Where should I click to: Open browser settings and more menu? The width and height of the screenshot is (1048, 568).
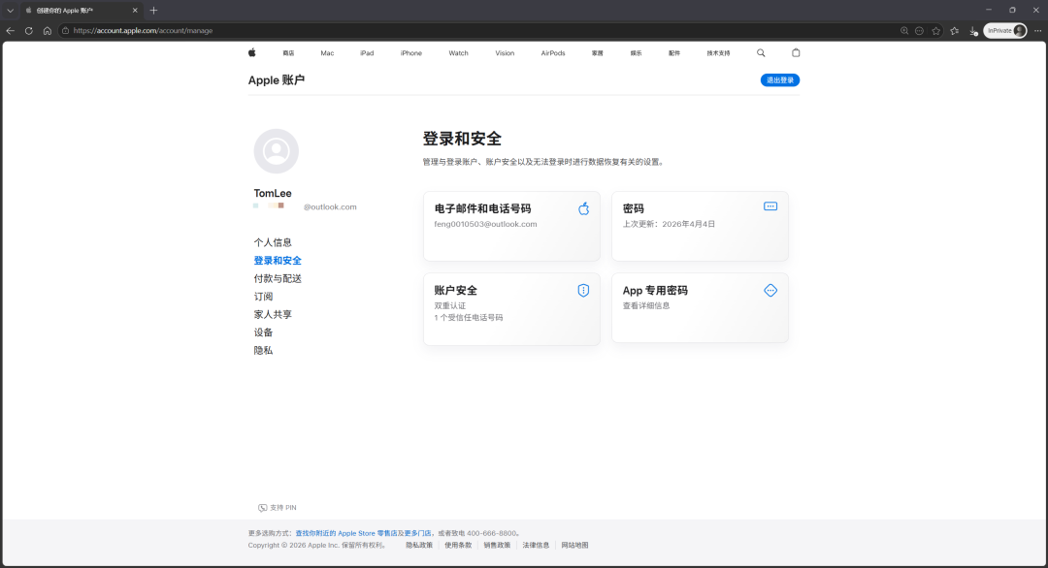click(x=1037, y=30)
